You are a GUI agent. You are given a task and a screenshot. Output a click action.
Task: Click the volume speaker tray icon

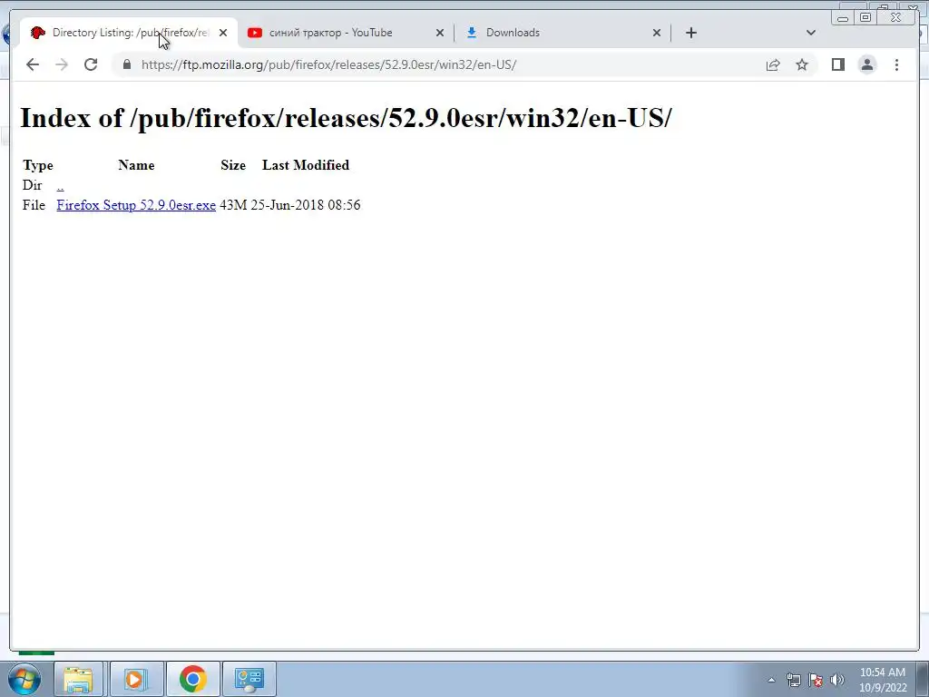pyautogui.click(x=837, y=680)
